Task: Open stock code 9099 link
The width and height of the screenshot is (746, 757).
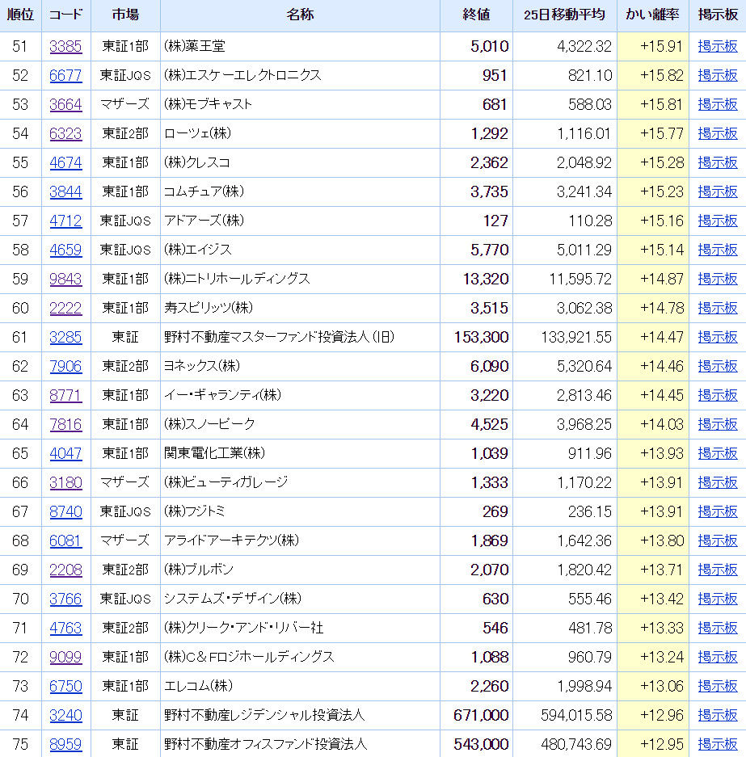Action: (x=65, y=657)
